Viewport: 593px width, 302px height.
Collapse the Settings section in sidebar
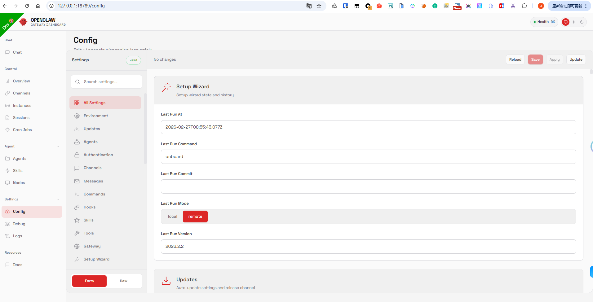click(58, 199)
